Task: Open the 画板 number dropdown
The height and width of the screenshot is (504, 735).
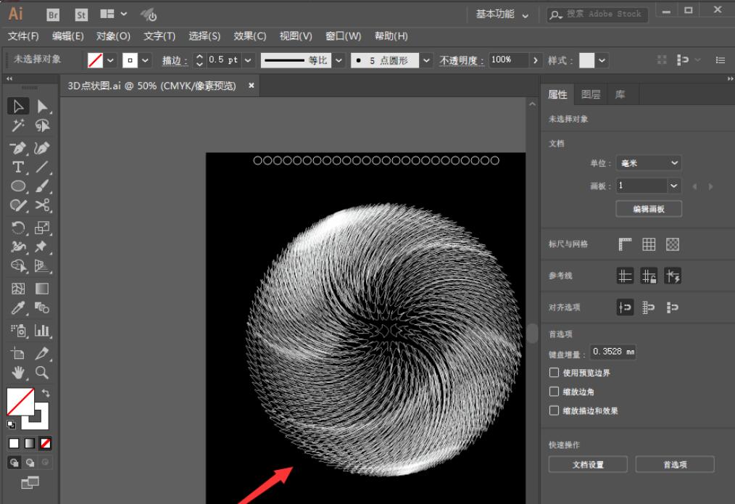Action: pyautogui.click(x=673, y=186)
